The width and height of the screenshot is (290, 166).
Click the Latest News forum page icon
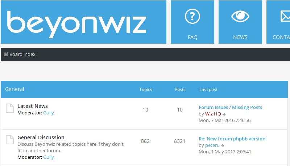click(x=9, y=108)
